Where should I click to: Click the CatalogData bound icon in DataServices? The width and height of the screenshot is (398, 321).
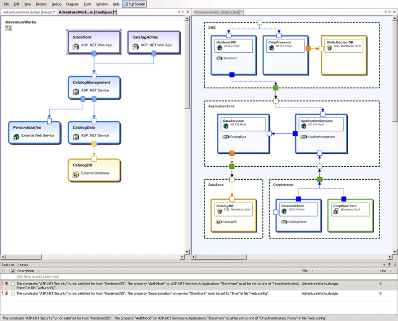(226, 137)
